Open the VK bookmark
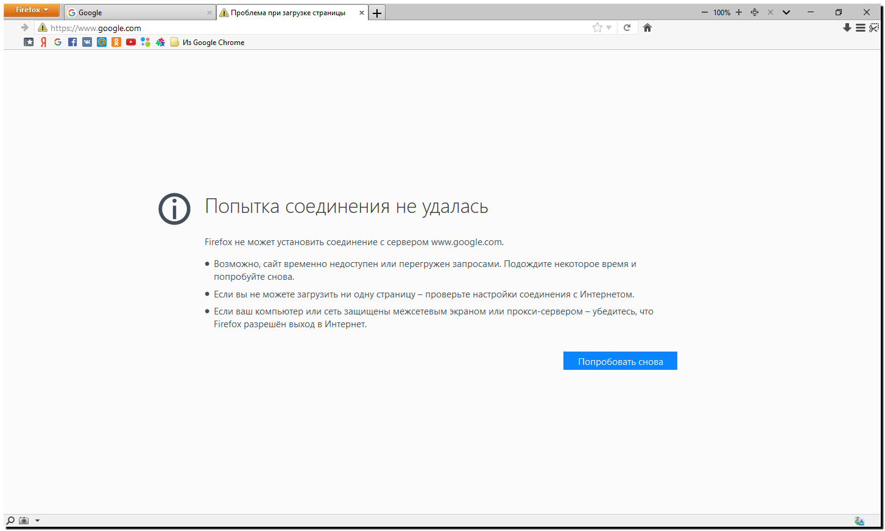Screen dimensions: 885x531 coord(87,42)
